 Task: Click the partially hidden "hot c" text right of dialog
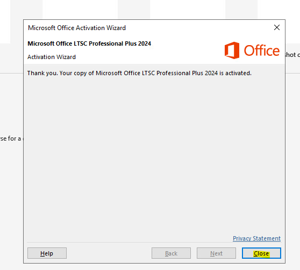tap(292, 55)
